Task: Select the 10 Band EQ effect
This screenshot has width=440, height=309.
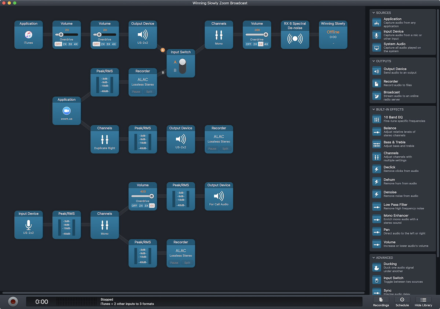Action: (402, 119)
